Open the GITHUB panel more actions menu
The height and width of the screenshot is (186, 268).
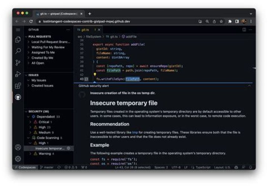68,30
